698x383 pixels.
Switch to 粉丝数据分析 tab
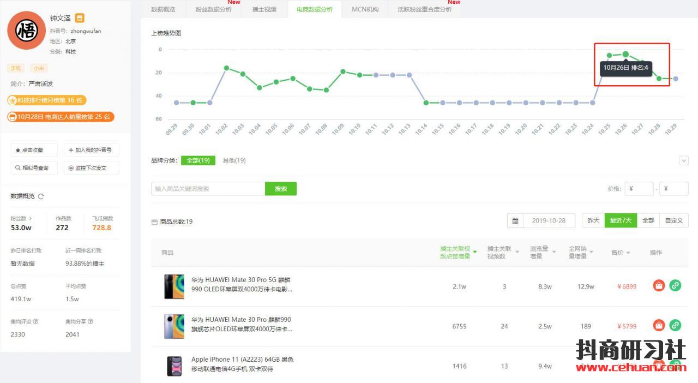click(213, 9)
